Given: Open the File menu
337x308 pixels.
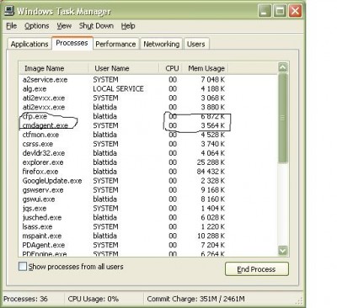Looking at the screenshot, I should [x=12, y=26].
